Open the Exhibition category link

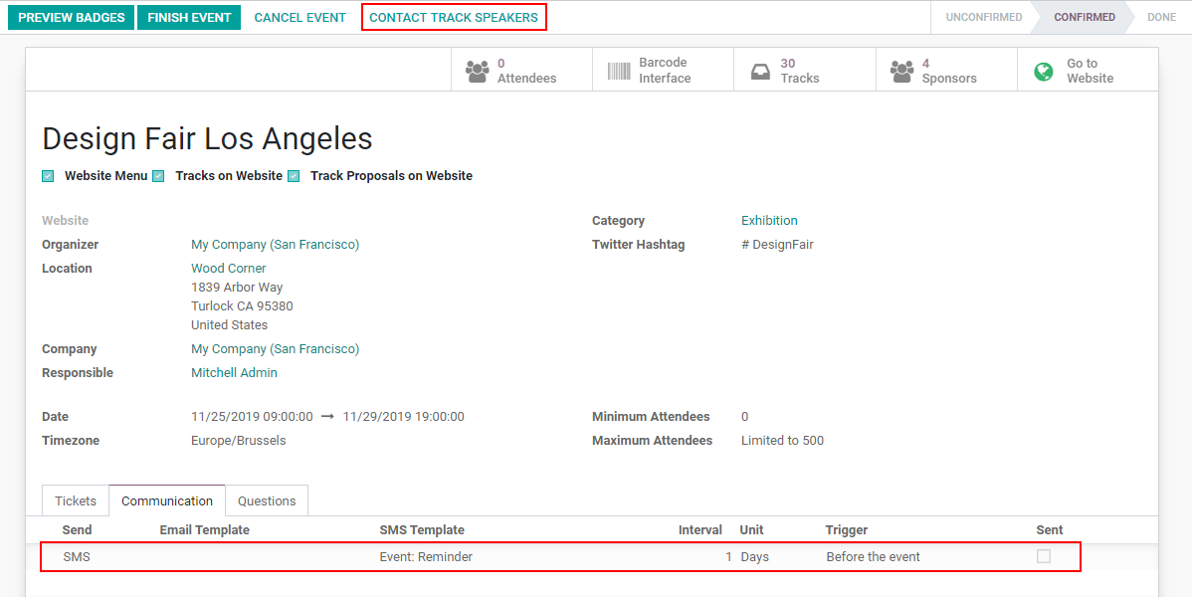tap(769, 221)
